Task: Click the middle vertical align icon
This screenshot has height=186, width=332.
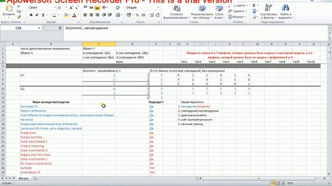Action: (x=91, y=8)
